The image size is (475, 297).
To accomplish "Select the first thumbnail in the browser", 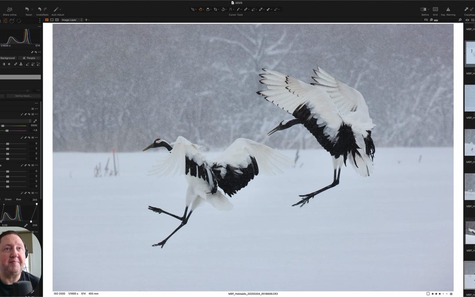I will 470,54.
